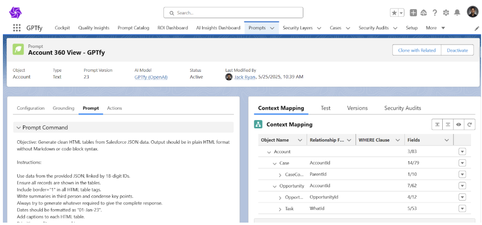Open the OpportunityId row action menu
Screen dimensions: 482x225
click(462, 197)
